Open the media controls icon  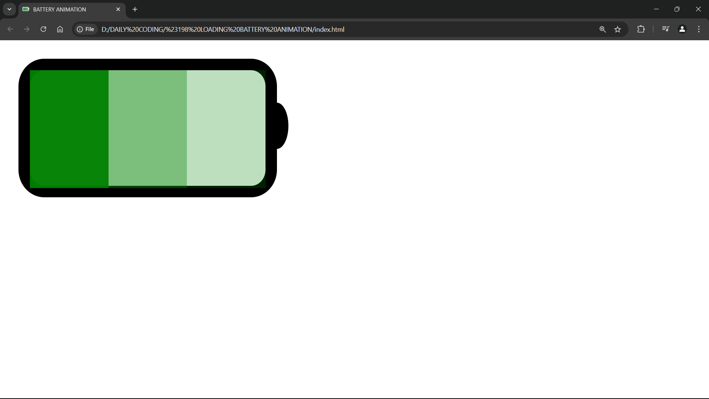665,29
